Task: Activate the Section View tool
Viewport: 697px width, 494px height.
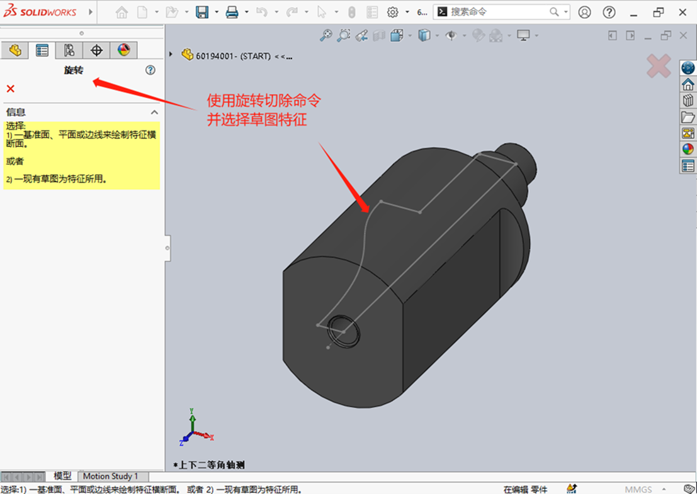Action: (x=378, y=36)
